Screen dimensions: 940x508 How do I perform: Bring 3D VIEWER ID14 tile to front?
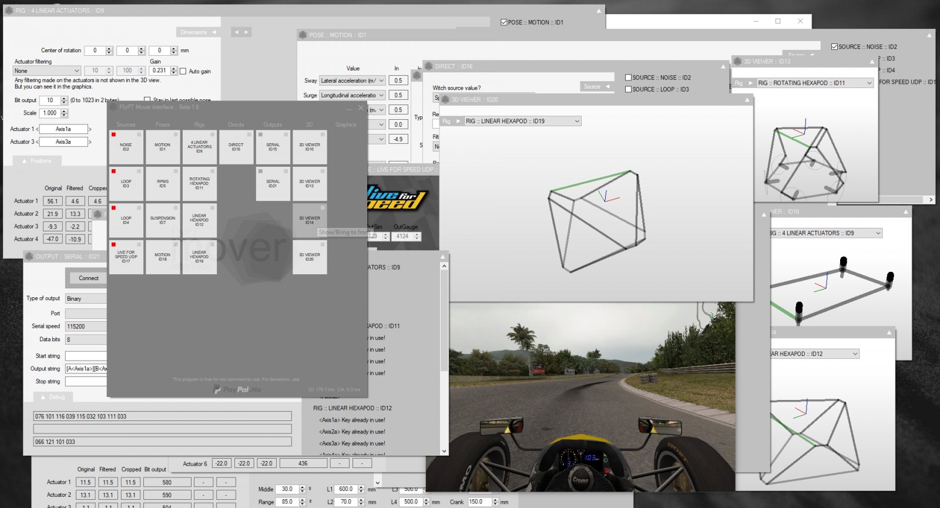click(310, 220)
